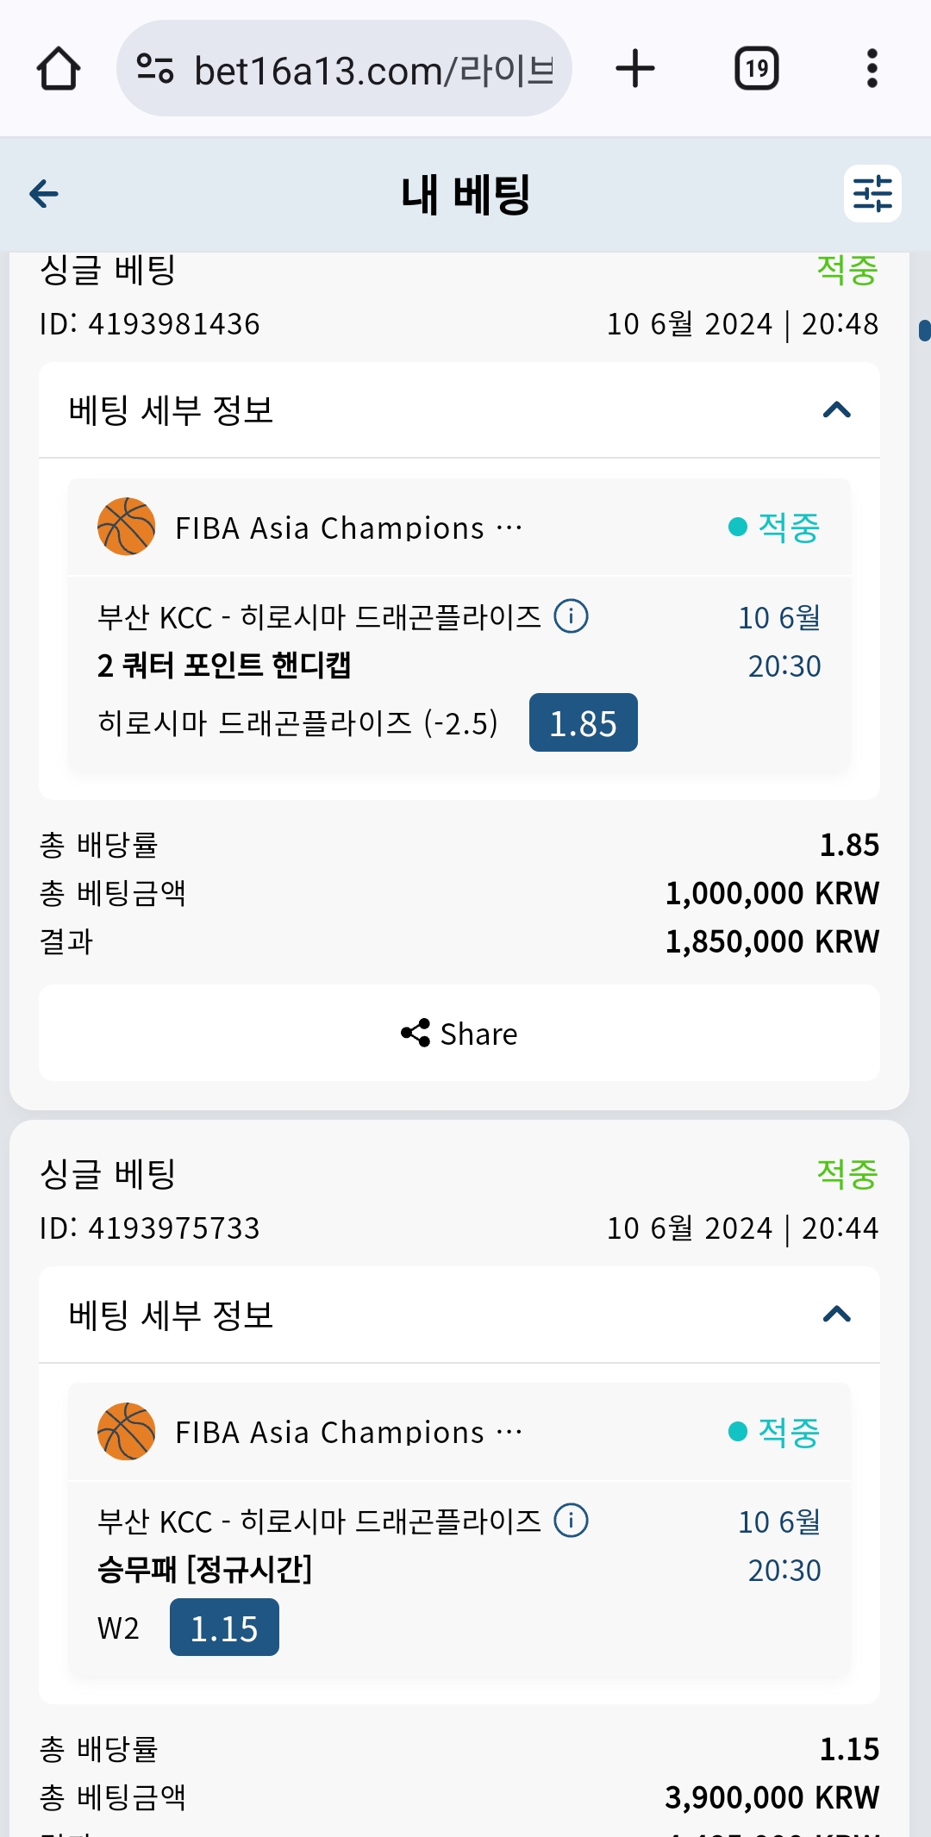Tap info icon in first bet match

pos(571,616)
